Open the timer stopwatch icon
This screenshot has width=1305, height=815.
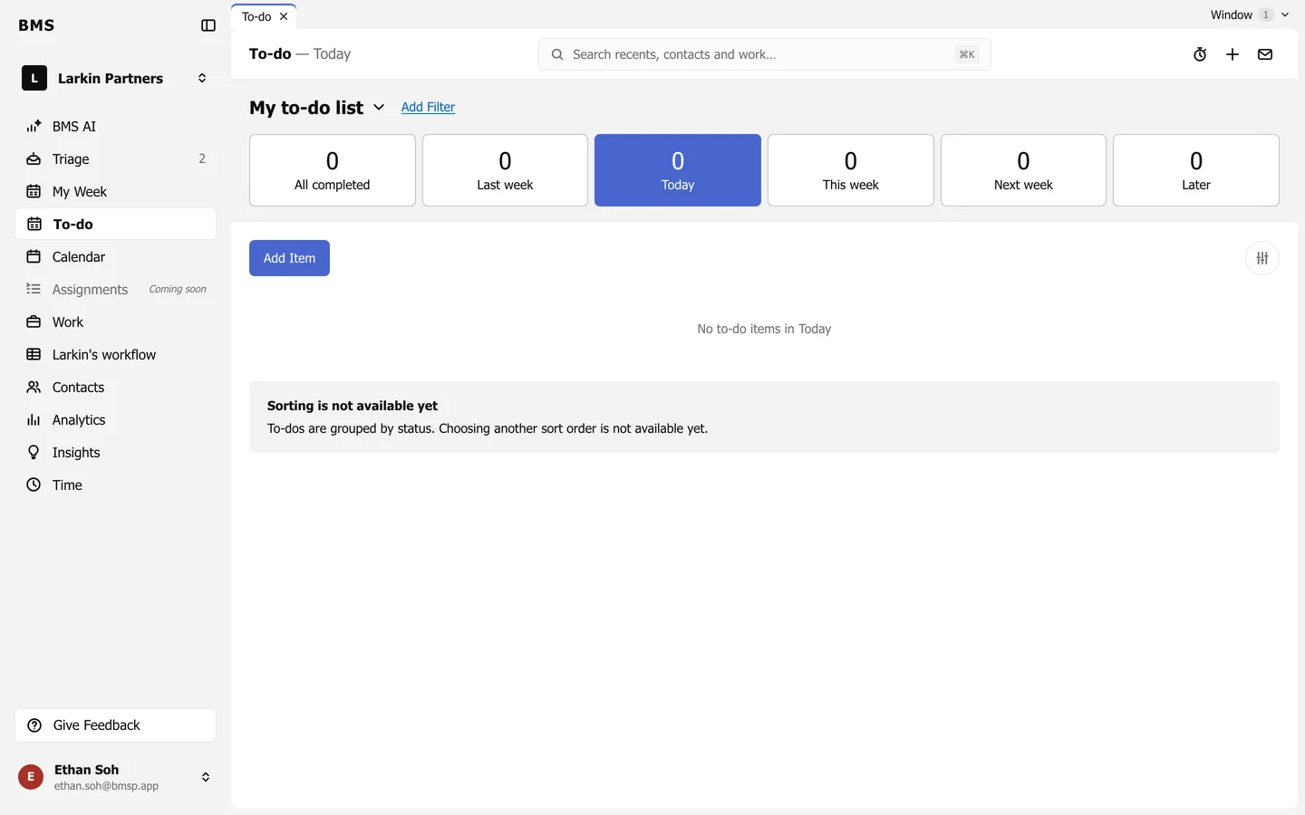coord(1200,54)
